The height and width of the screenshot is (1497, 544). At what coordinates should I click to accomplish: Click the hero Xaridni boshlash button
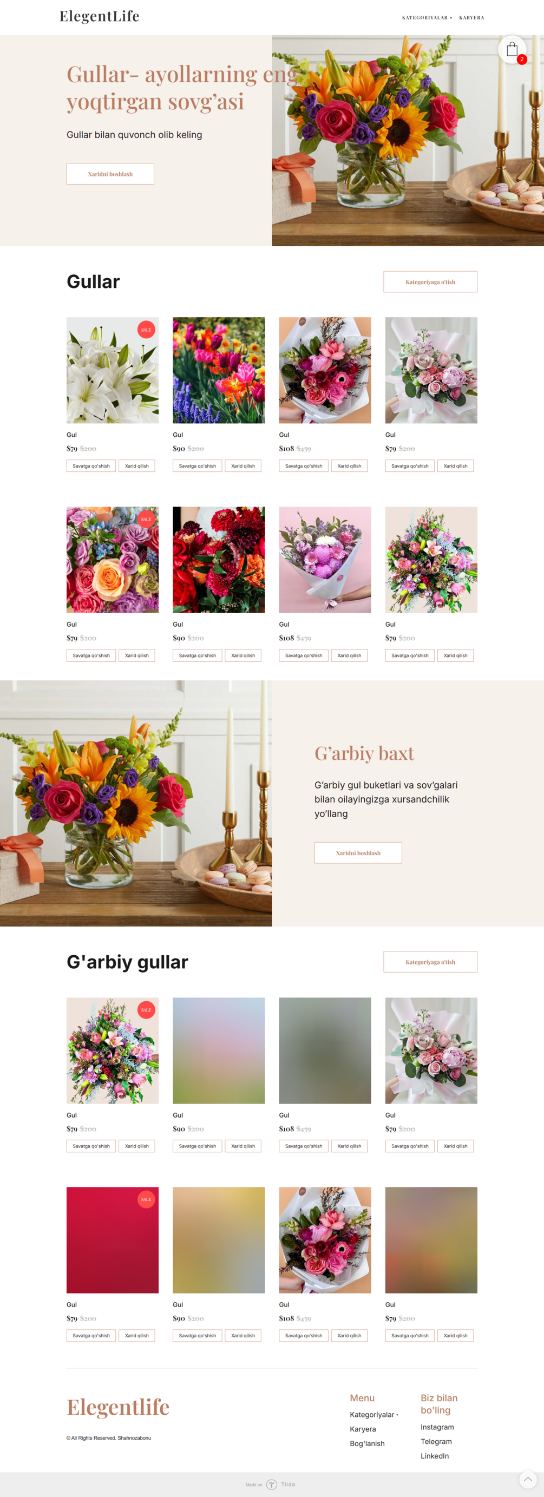(x=110, y=174)
